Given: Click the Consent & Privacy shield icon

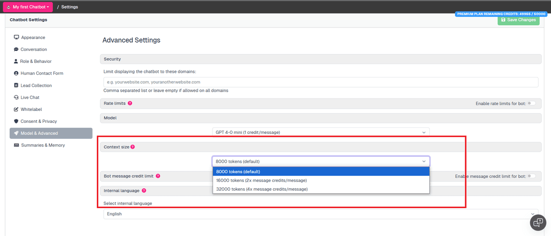Looking at the screenshot, I should click(x=17, y=121).
